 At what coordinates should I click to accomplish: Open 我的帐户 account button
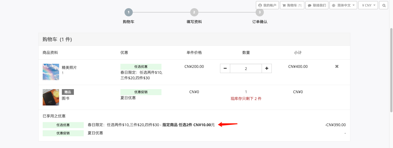click(x=267, y=5)
